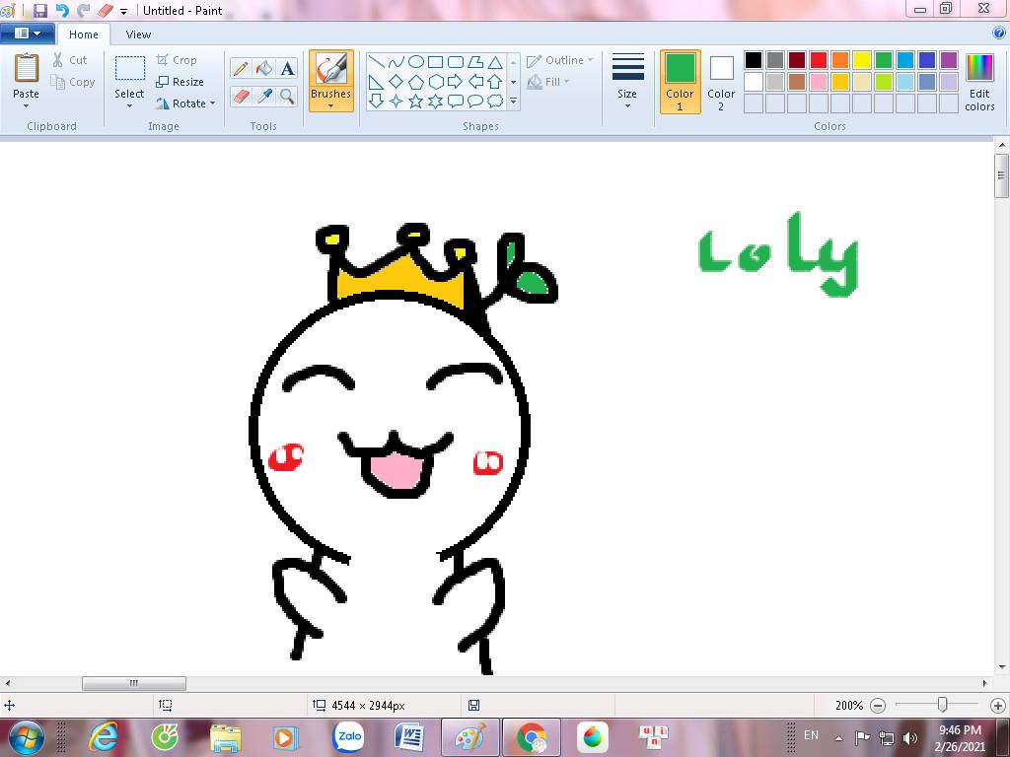Click the Redo arrow in quick access toolbar
The image size is (1010, 757).
[83, 10]
